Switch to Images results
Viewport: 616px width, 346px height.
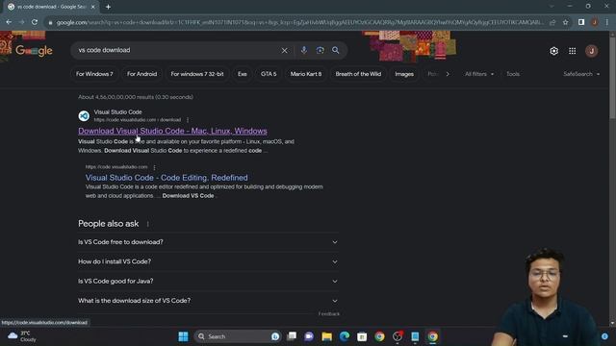pyautogui.click(x=404, y=74)
